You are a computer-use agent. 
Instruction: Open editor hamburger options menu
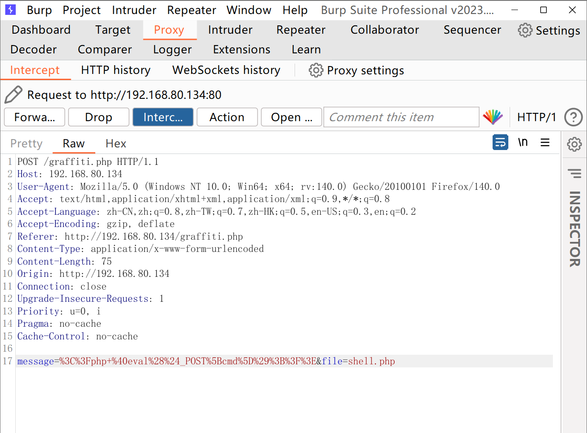pyautogui.click(x=545, y=142)
